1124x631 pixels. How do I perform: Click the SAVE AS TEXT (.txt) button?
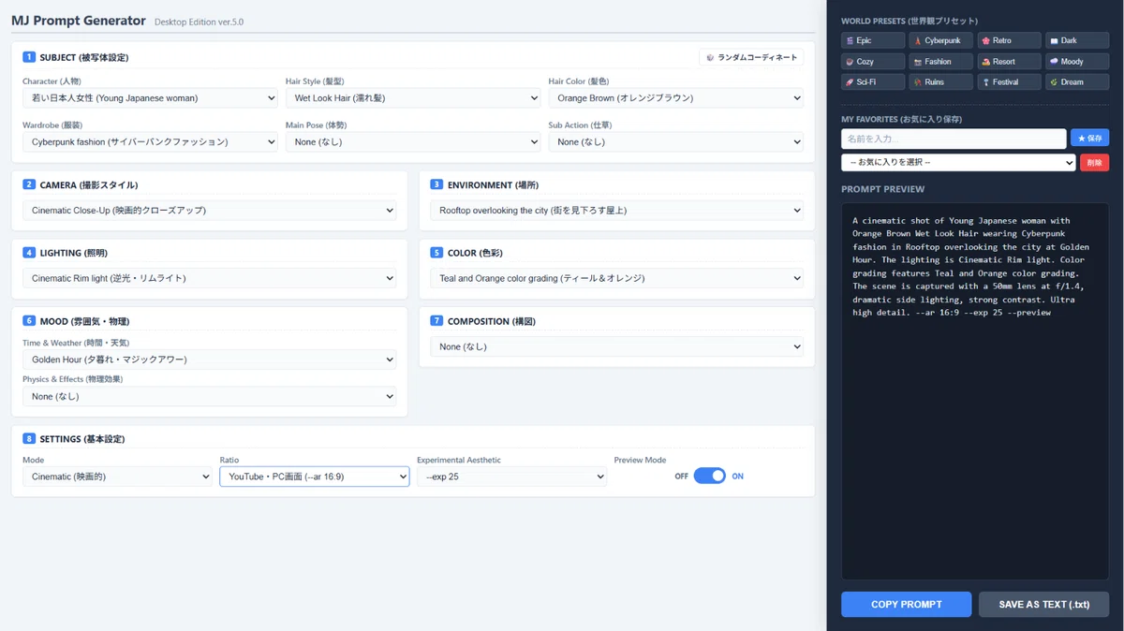click(1043, 604)
